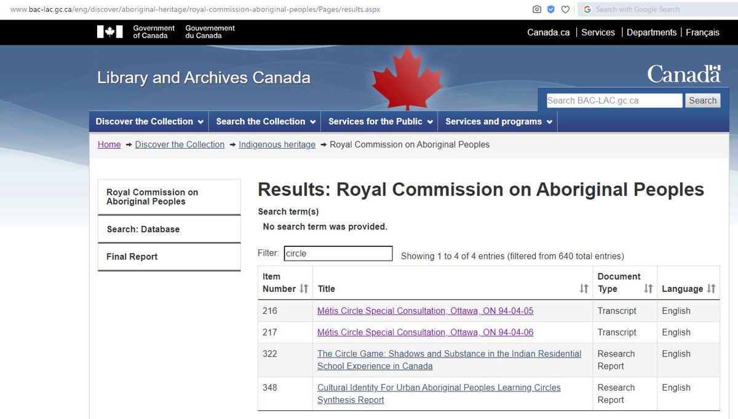738x419 pixels.
Task: Sort table by Title arrows
Action: tap(584, 289)
